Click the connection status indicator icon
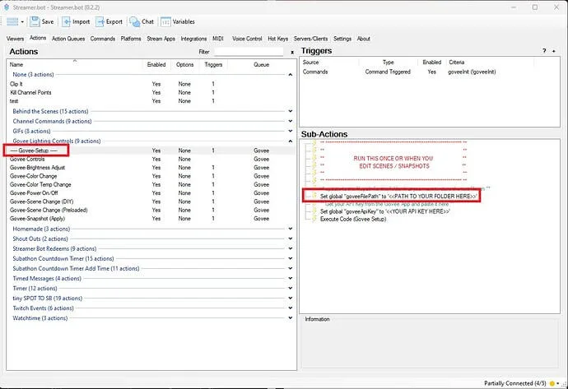568x389 pixels. pyautogui.click(x=552, y=383)
